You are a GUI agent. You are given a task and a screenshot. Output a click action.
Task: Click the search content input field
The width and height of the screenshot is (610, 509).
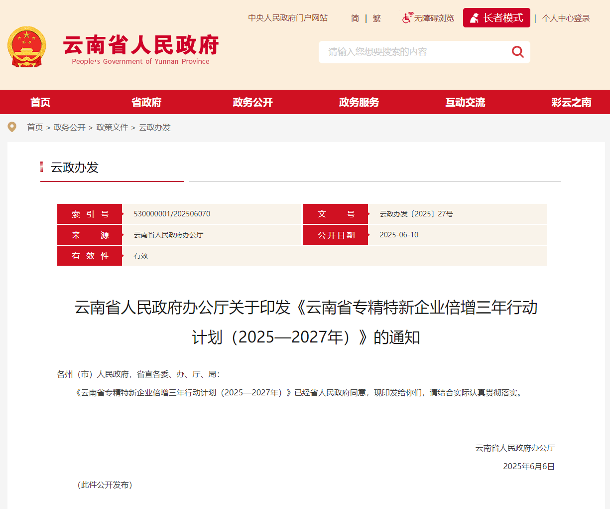(x=413, y=52)
